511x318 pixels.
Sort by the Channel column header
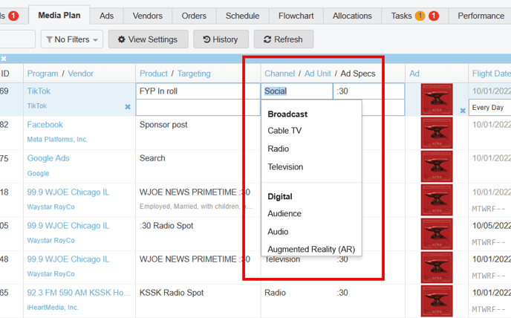pyautogui.click(x=279, y=74)
